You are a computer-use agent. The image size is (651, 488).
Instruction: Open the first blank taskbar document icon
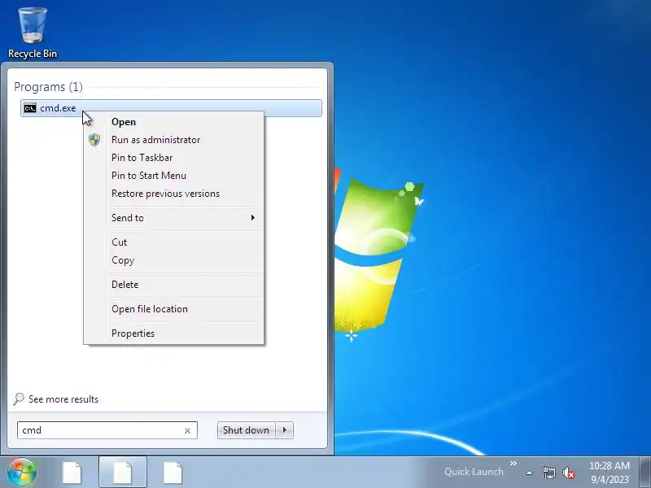[72, 473]
